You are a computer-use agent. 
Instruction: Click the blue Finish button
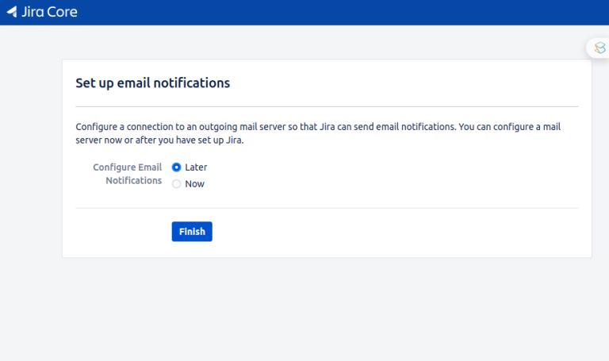(x=192, y=232)
